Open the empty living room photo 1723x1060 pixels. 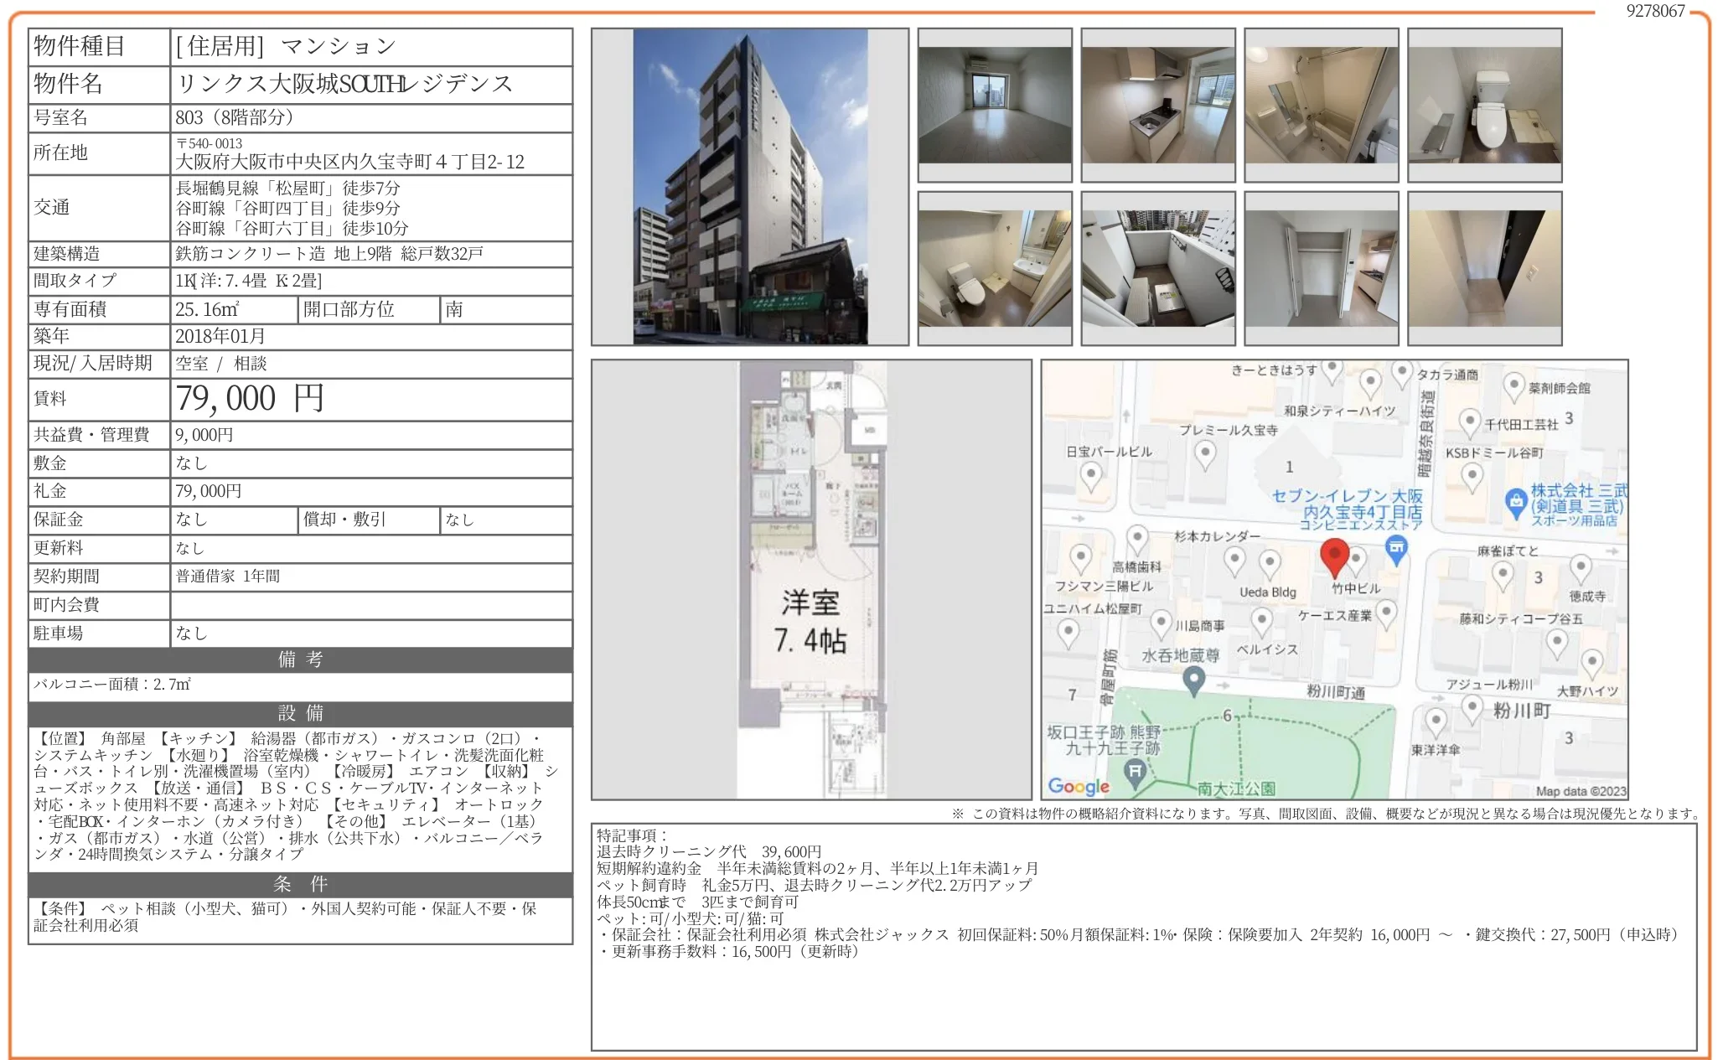coord(995,105)
